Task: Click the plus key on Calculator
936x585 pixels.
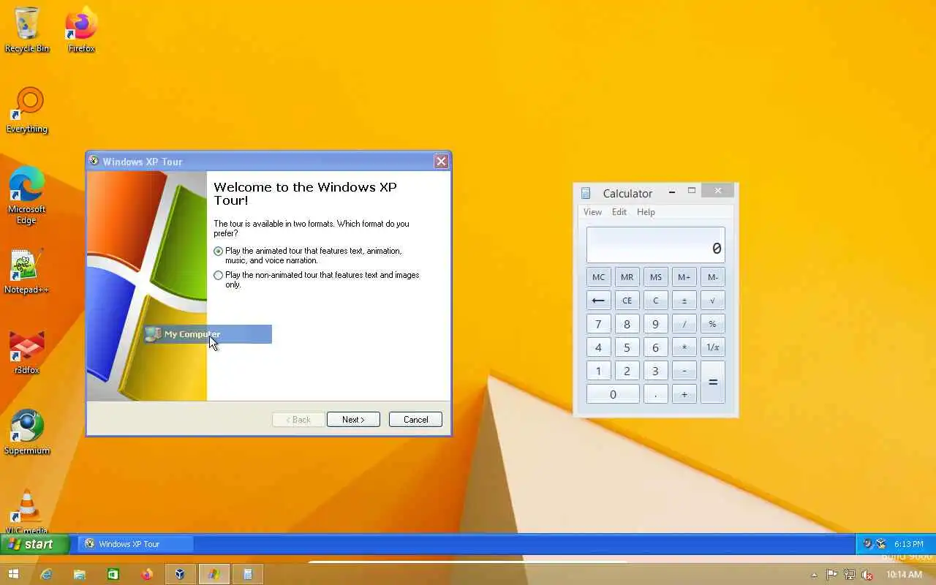Action: coord(684,394)
